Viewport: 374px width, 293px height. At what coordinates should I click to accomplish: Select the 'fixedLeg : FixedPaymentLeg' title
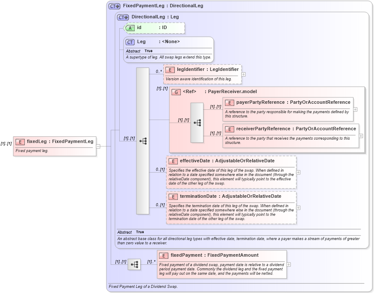(60, 142)
